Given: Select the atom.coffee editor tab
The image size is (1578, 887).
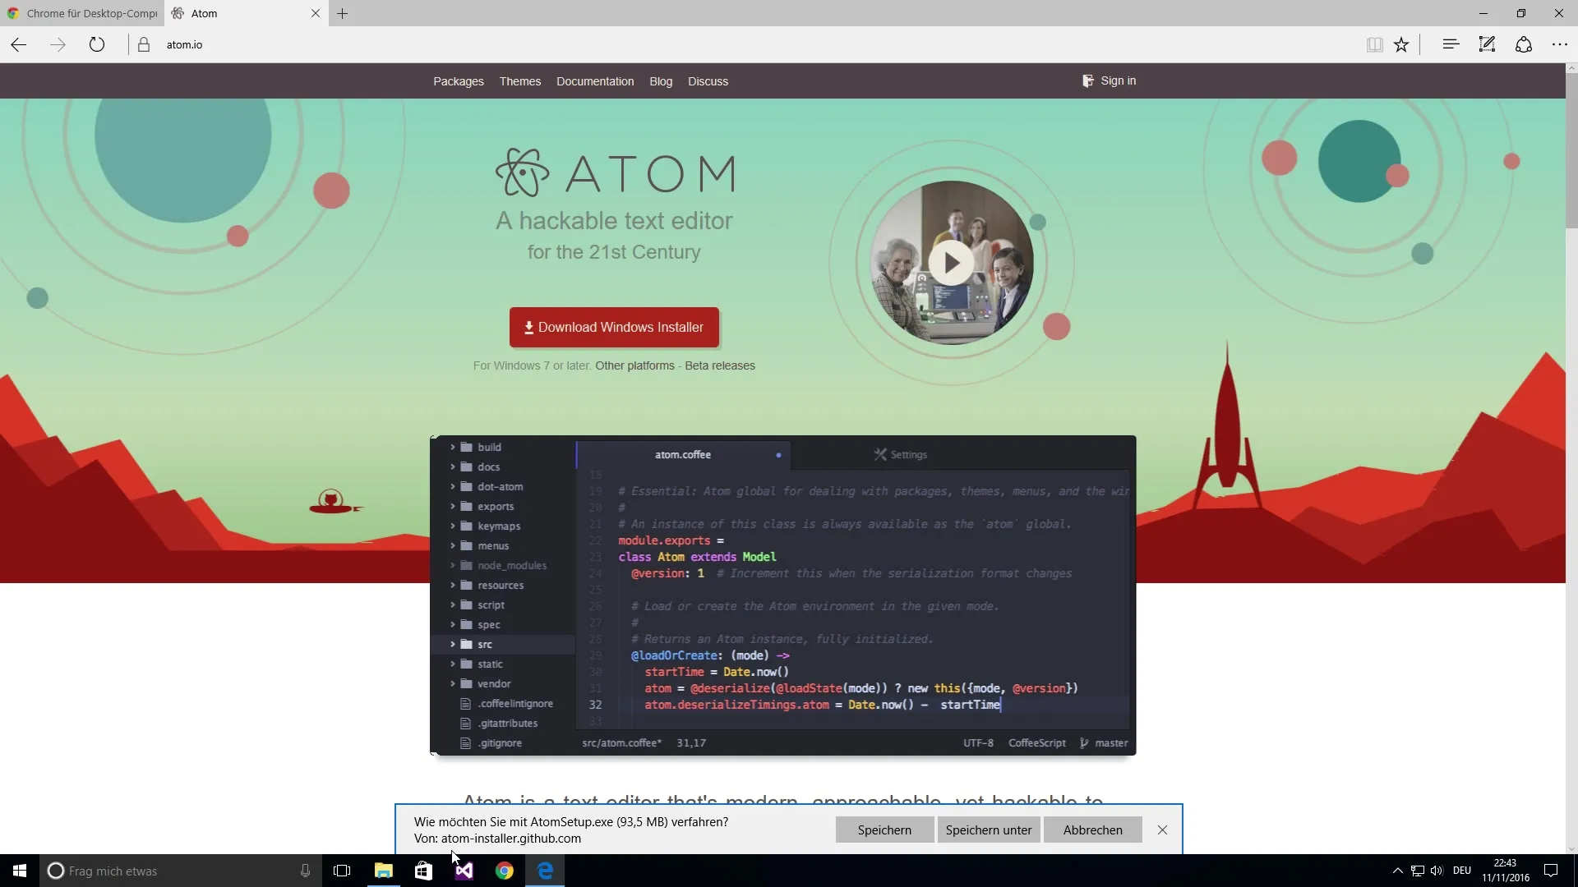Looking at the screenshot, I should click(683, 454).
